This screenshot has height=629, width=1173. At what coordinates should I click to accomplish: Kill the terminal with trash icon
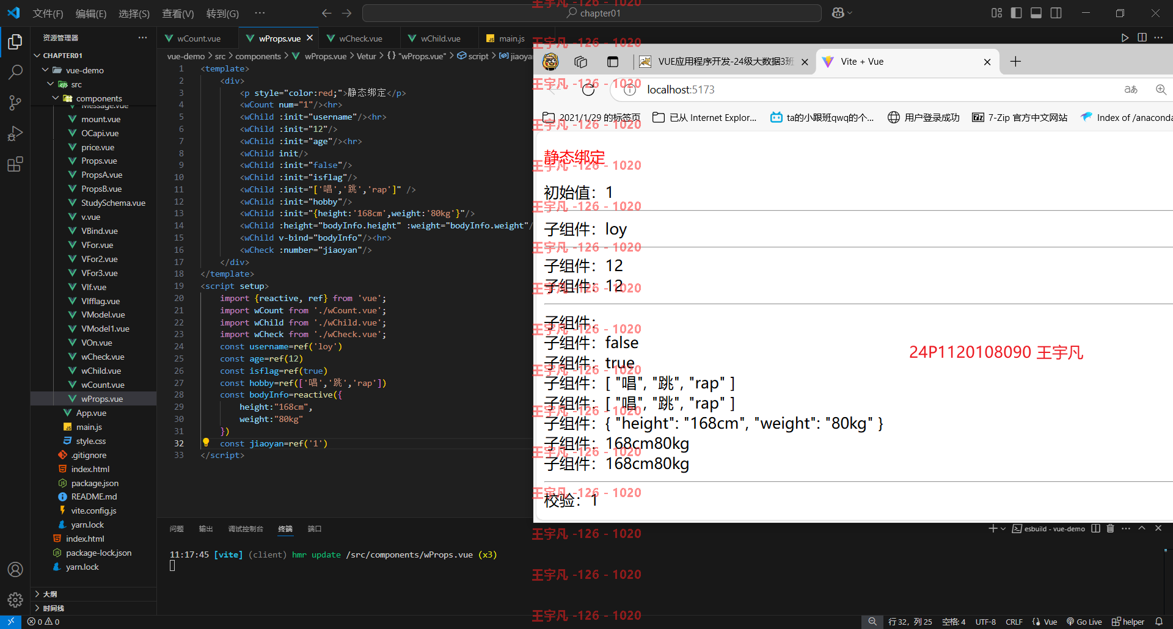point(1110,528)
